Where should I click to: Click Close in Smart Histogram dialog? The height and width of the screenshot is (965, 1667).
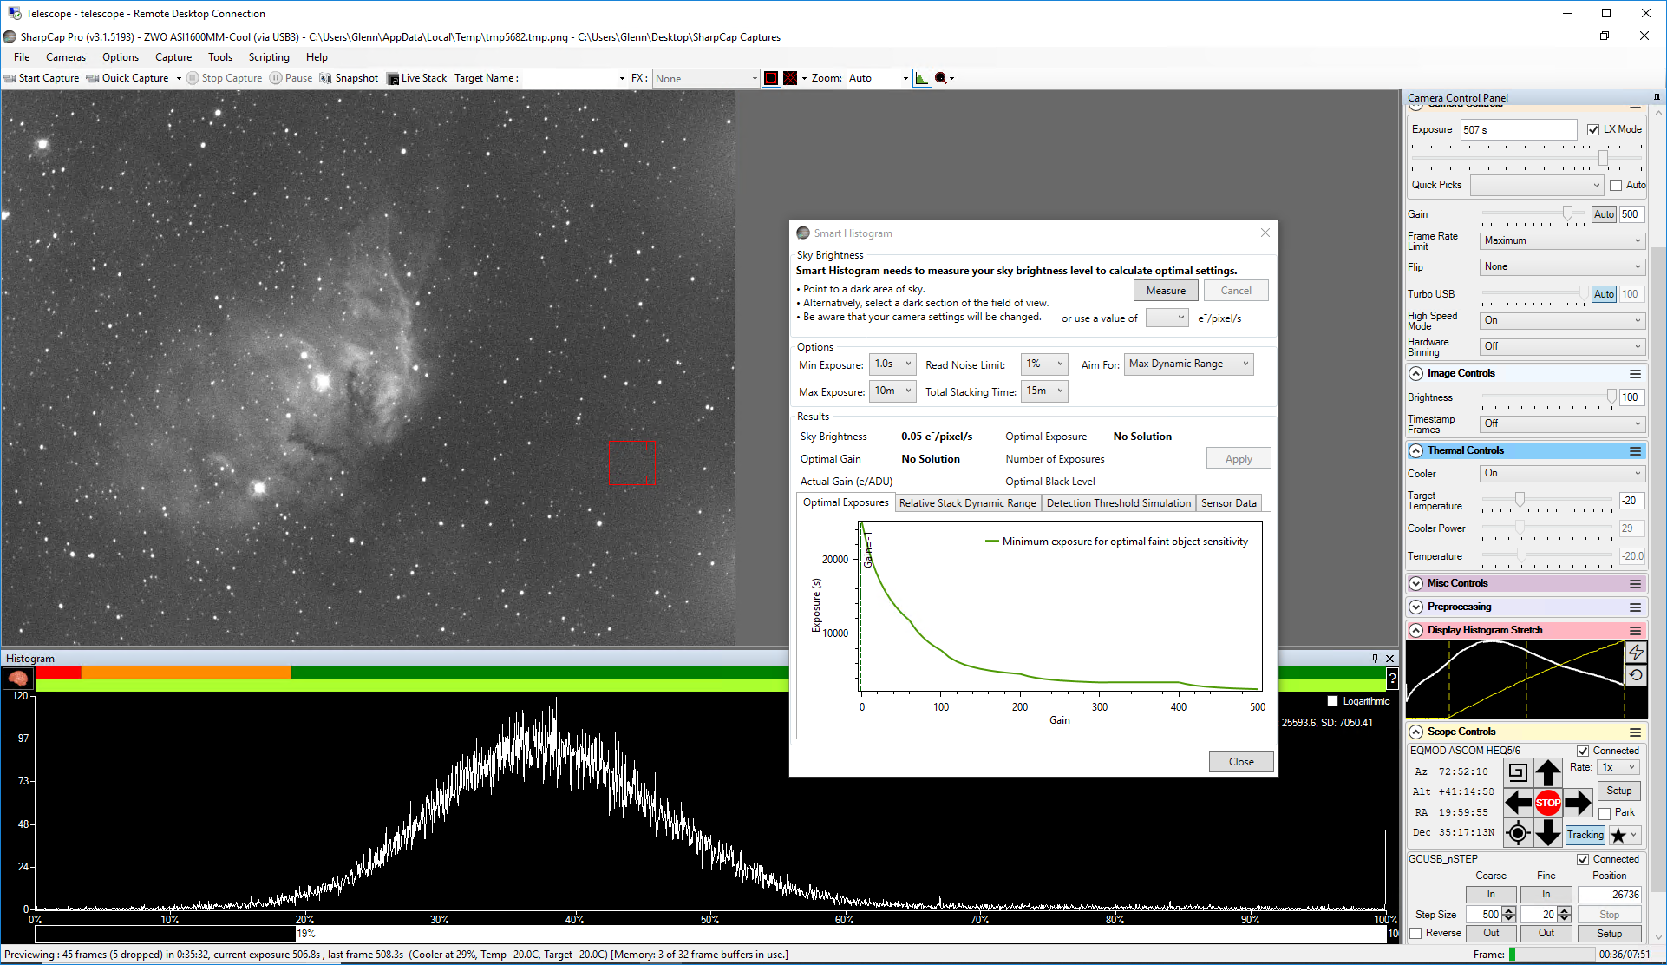pos(1241,762)
